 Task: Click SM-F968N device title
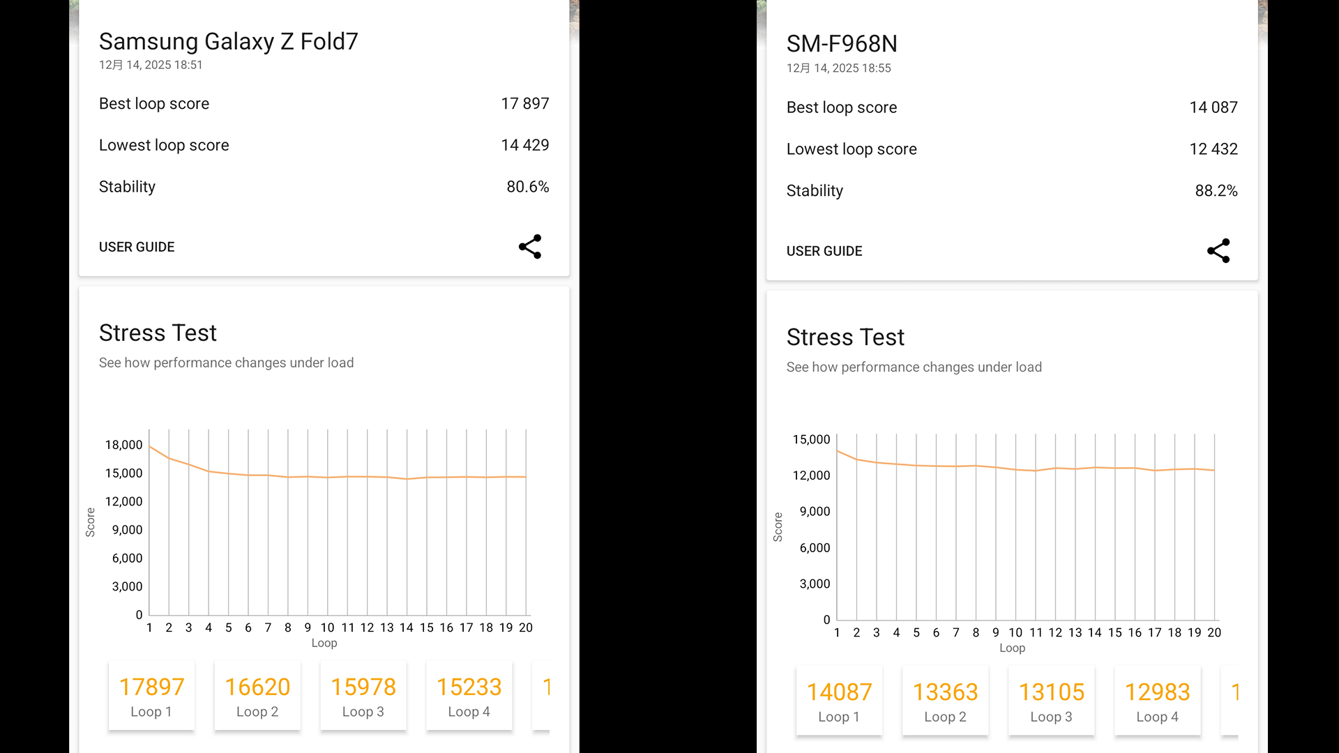pyautogui.click(x=842, y=44)
